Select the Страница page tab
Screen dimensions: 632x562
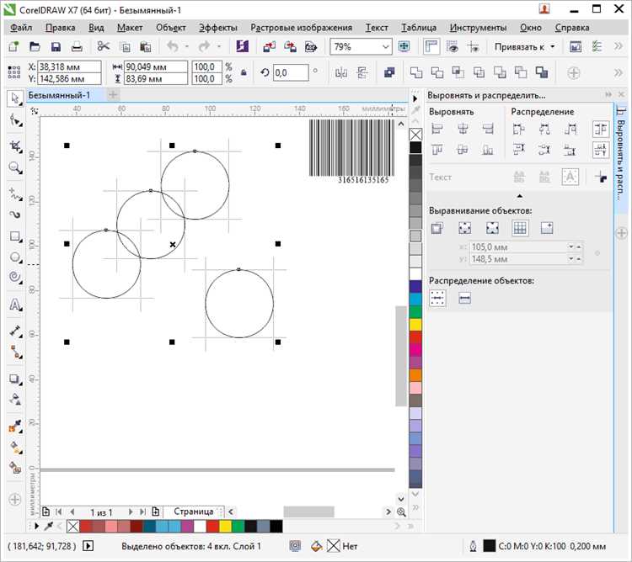(194, 512)
